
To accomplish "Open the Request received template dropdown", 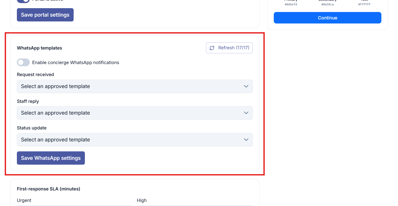I will [135, 86].
